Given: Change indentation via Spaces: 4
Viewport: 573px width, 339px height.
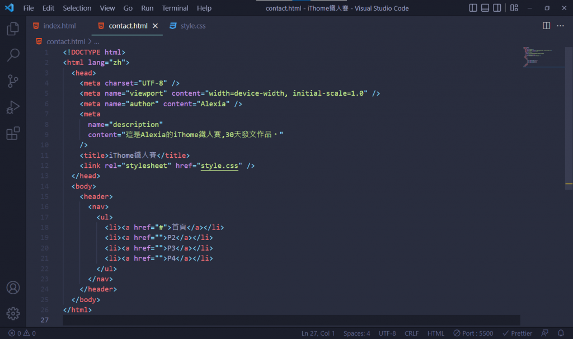Looking at the screenshot, I should (356, 333).
